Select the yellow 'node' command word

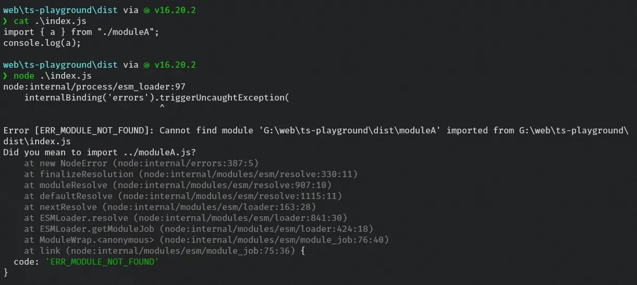[x=24, y=76]
